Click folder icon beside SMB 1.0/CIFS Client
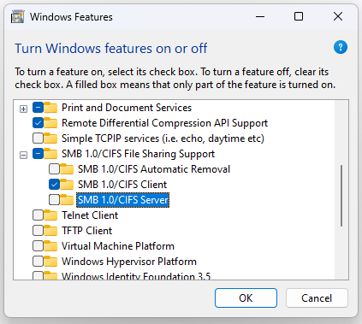This screenshot has height=324, width=362. pyautogui.click(x=67, y=185)
